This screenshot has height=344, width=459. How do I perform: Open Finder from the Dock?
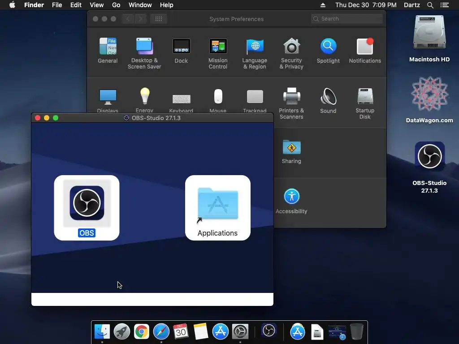pyautogui.click(x=102, y=331)
